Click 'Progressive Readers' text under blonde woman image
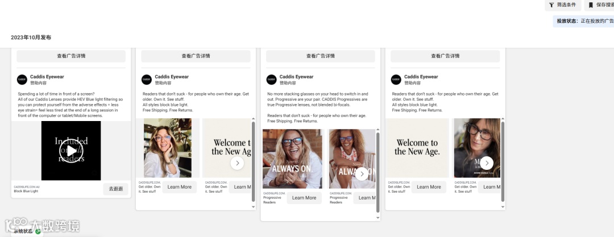The width and height of the screenshot is (614, 237). click(273, 200)
